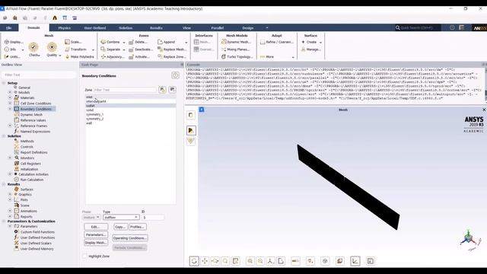The image size is (487, 274).
Task: Click the mesh Check icon in ribbon
Action: [33, 47]
